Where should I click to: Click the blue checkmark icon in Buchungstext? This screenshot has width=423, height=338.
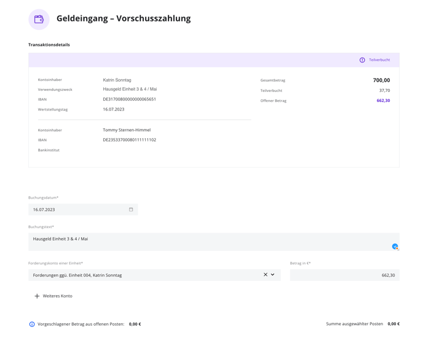395,247
